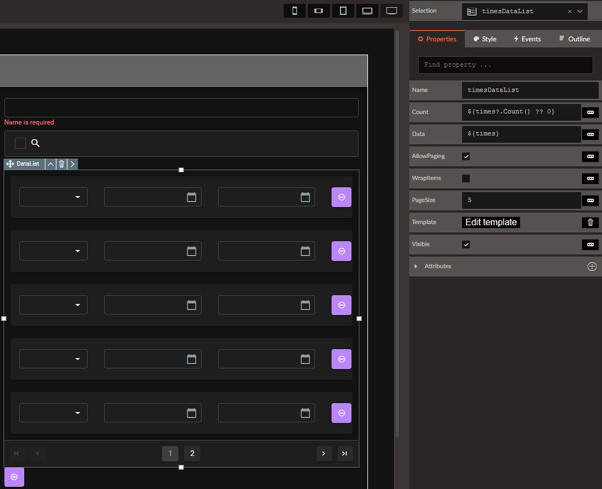Edit the Data expression field
Viewport: 602px width, 489px height.
click(521, 134)
